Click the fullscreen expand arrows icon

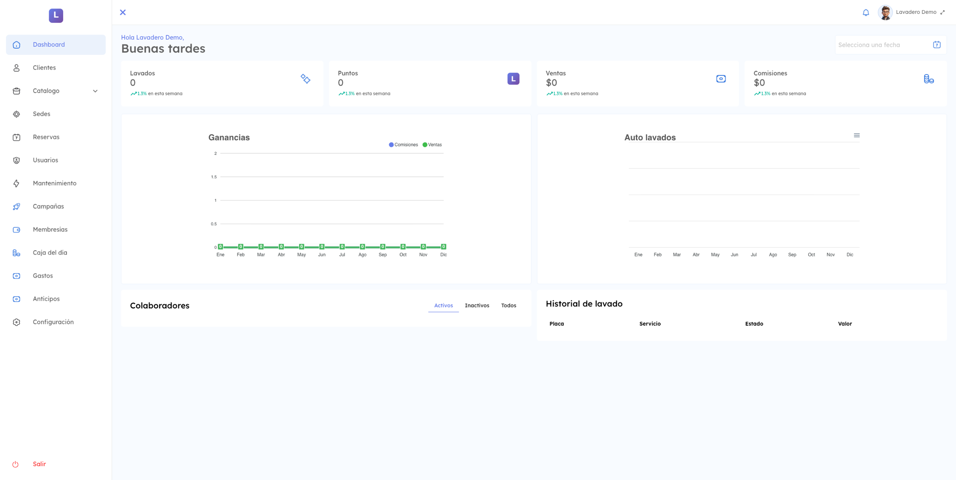pos(943,12)
